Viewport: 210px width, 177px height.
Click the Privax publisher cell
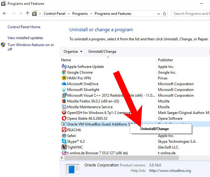pos(163,78)
